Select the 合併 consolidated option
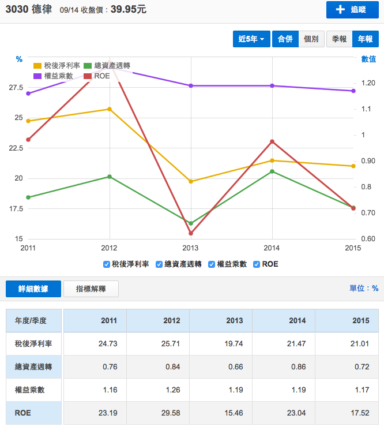The width and height of the screenshot is (384, 430). tap(285, 39)
